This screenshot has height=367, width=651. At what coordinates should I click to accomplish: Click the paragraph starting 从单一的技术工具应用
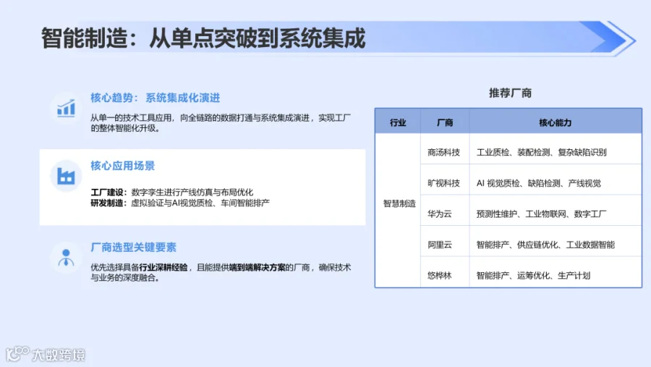pos(221,123)
